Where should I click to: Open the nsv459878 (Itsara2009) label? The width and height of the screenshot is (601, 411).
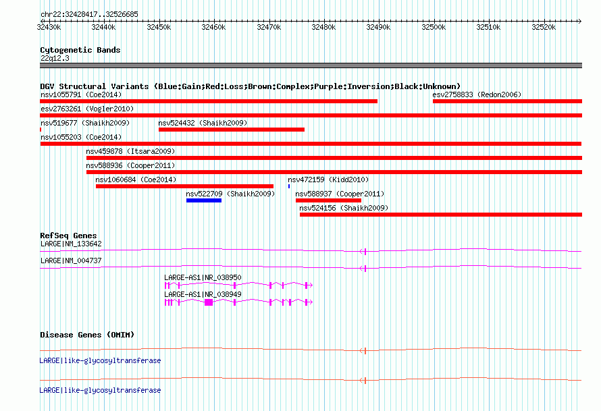pos(130,151)
